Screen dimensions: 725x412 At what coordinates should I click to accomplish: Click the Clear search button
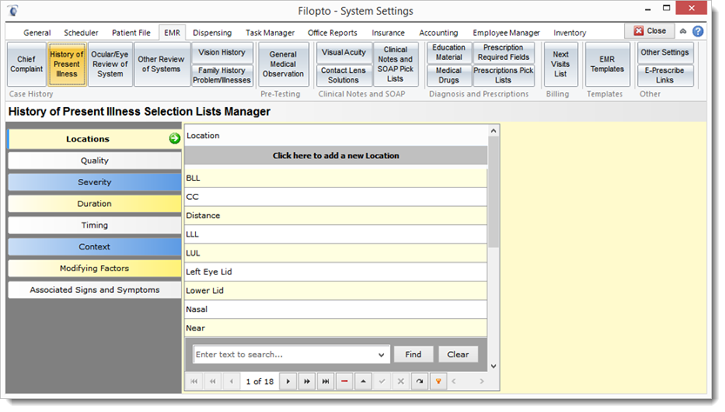[x=458, y=355]
